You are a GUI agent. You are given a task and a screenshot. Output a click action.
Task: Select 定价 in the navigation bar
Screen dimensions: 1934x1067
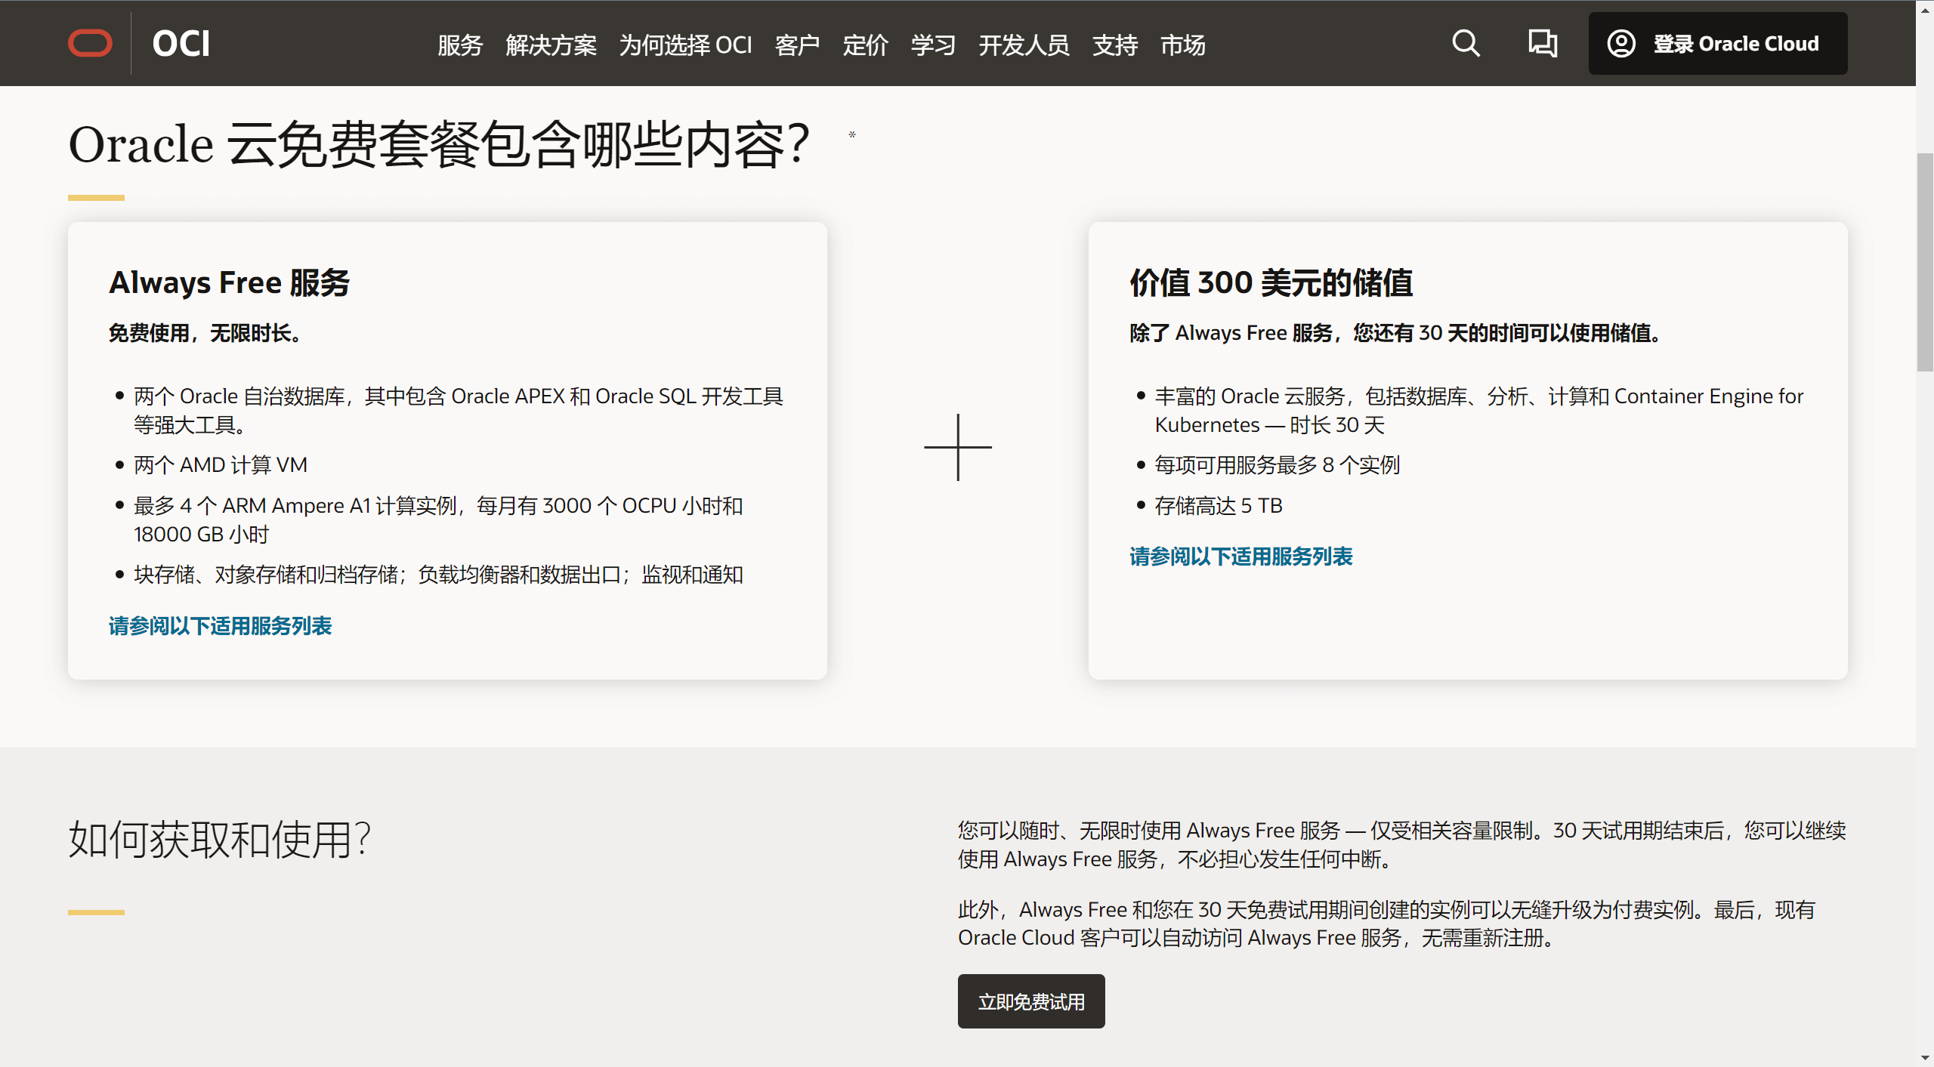click(865, 45)
